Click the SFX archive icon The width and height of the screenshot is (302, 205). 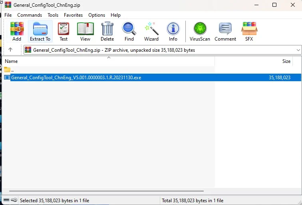[x=249, y=31]
